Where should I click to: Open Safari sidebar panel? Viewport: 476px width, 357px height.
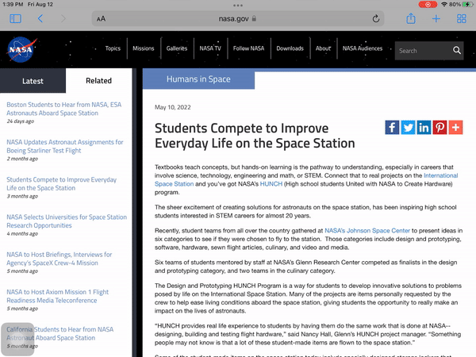[x=16, y=19]
